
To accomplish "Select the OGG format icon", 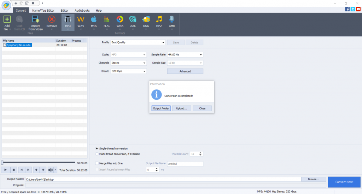I will (146, 19).
